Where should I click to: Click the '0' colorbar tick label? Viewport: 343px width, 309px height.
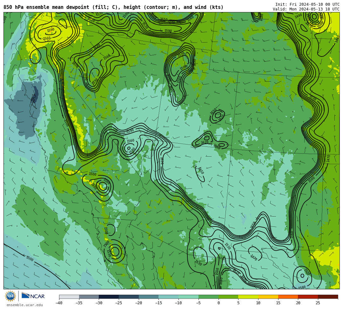click(x=218, y=303)
